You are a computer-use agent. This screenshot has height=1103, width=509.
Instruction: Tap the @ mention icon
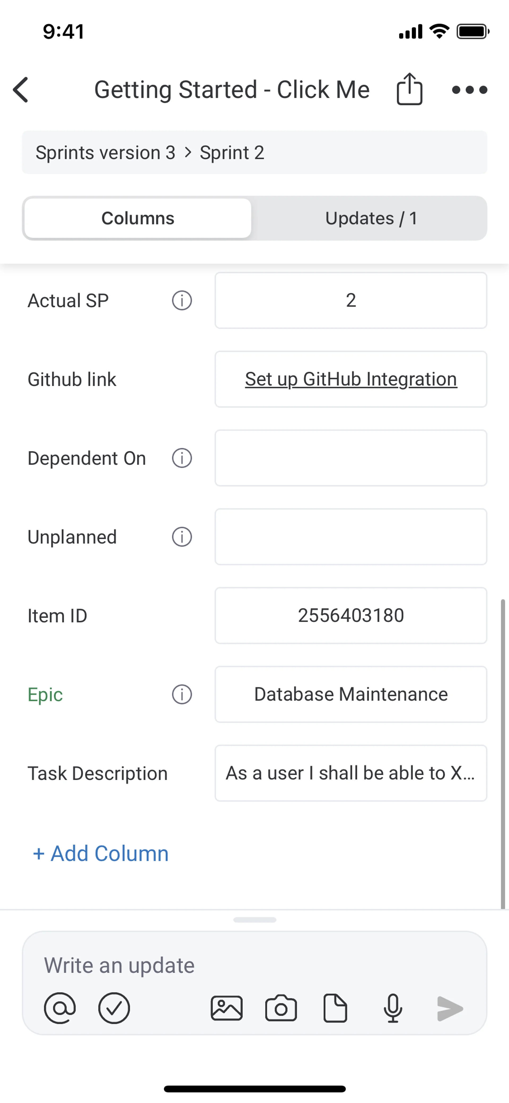(60, 1008)
